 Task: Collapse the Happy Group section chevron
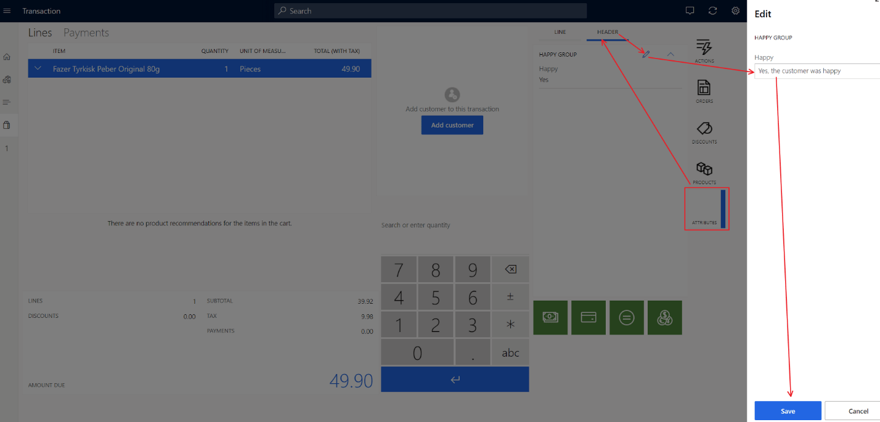(670, 54)
